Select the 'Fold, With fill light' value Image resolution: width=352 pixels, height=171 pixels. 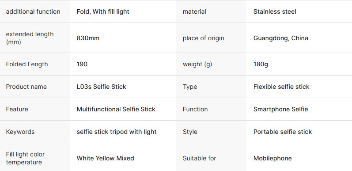(103, 11)
